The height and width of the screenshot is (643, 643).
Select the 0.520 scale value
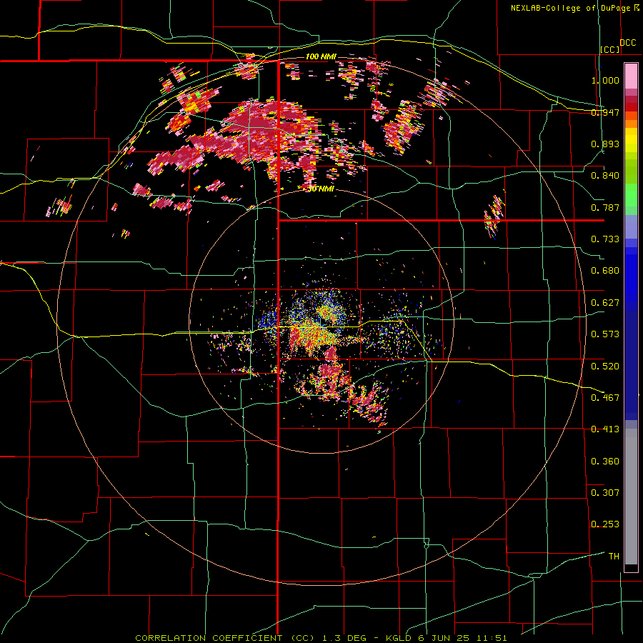click(x=605, y=367)
